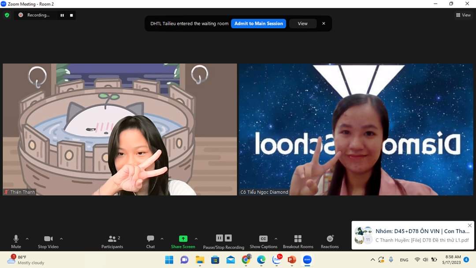Dismiss the waiting room notification
Image resolution: width=476 pixels, height=268 pixels.
[x=324, y=23]
